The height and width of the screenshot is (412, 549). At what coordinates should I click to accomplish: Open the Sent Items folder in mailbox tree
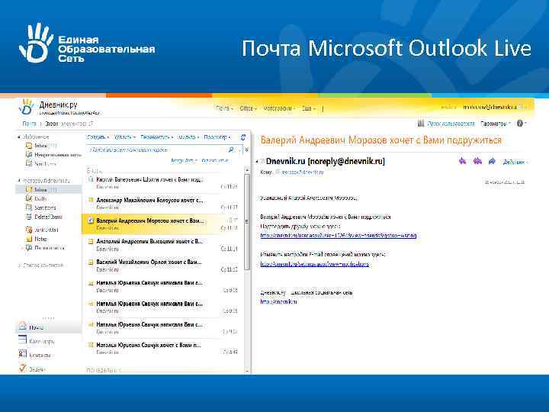[x=41, y=208]
